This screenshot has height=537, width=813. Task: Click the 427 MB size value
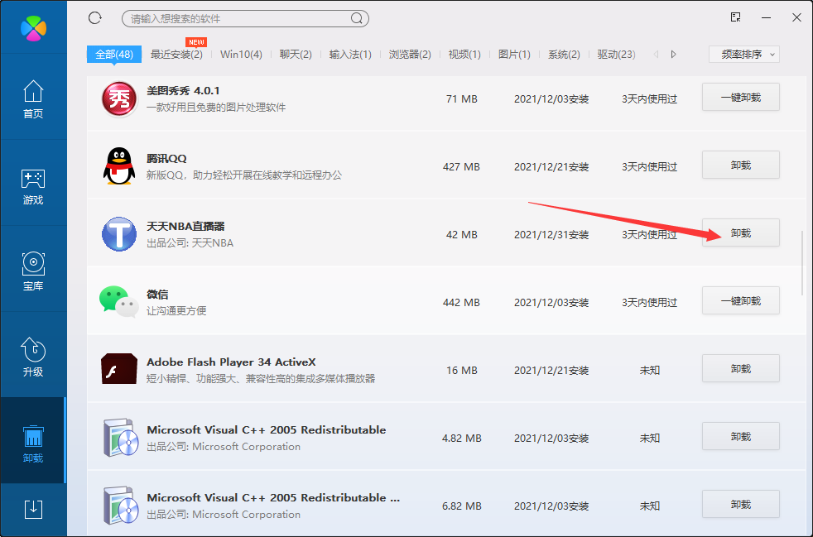461,167
